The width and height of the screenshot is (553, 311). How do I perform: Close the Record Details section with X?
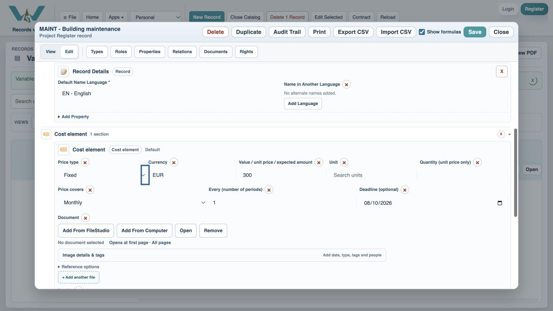pyautogui.click(x=502, y=71)
